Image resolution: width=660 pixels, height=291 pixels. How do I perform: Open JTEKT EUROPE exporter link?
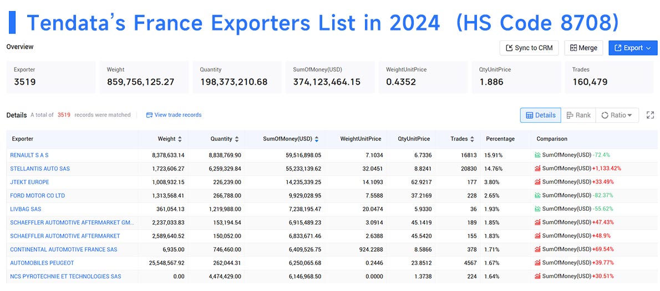coord(29,182)
